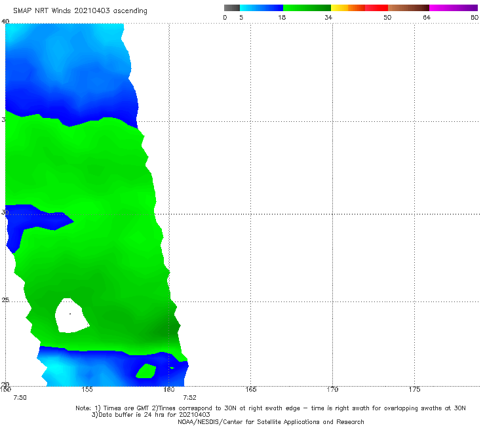The width and height of the screenshot is (485, 426).
Task: Click the cyan low-wind area near 21N 153E
Action: [57, 370]
